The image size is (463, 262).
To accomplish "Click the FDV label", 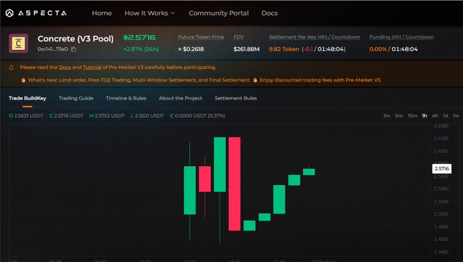I will pyautogui.click(x=238, y=37).
